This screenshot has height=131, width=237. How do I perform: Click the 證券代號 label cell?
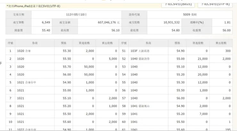134,14
